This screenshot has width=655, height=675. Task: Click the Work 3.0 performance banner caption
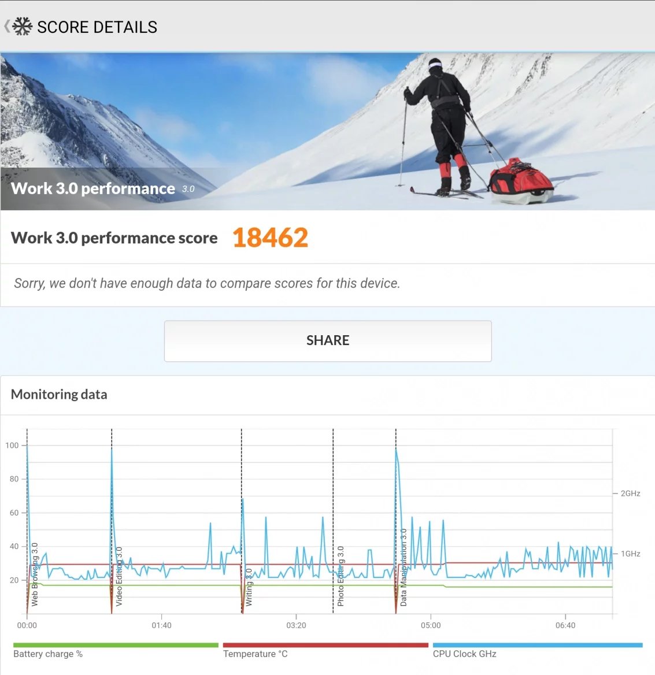pyautogui.click(x=93, y=188)
